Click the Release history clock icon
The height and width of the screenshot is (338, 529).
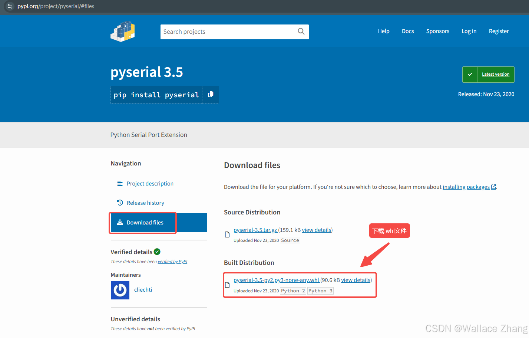[120, 203]
